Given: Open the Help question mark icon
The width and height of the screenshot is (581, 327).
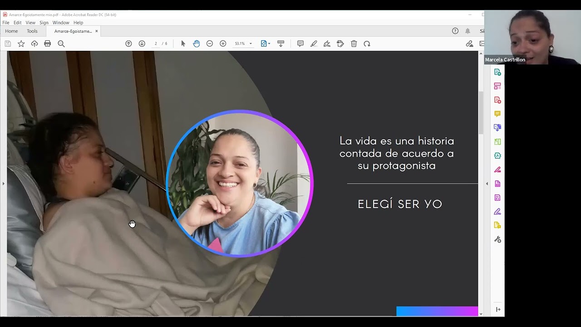Looking at the screenshot, I should 455,31.
